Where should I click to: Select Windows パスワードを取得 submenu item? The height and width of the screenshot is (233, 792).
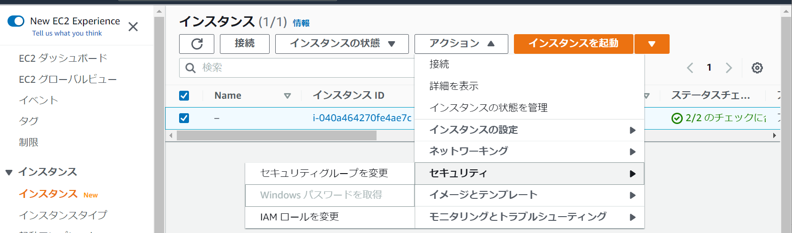point(330,195)
